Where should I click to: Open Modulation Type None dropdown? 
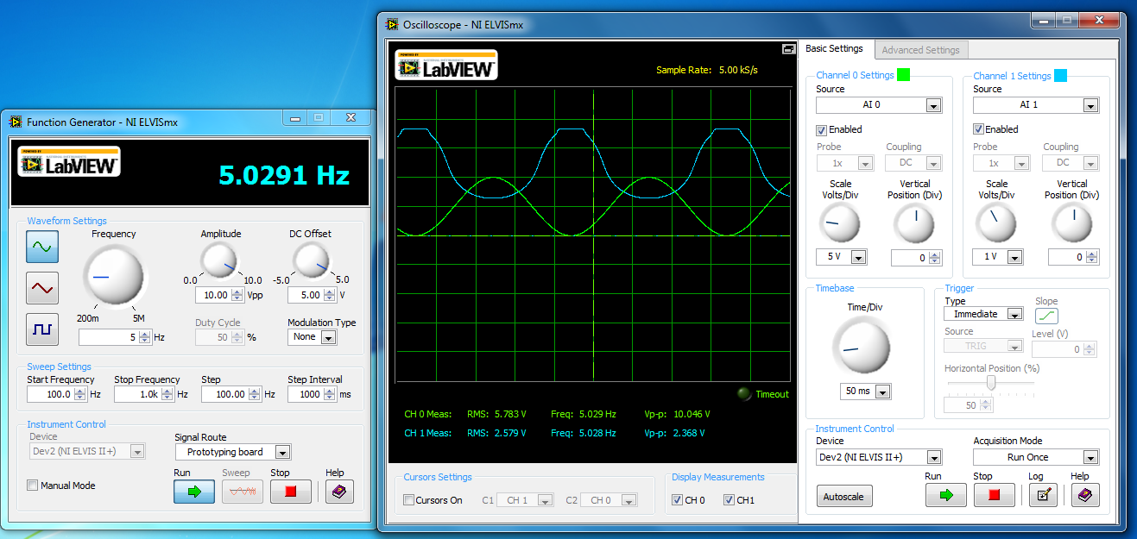click(x=312, y=337)
